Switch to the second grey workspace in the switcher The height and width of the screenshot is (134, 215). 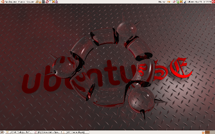click(x=212, y=132)
